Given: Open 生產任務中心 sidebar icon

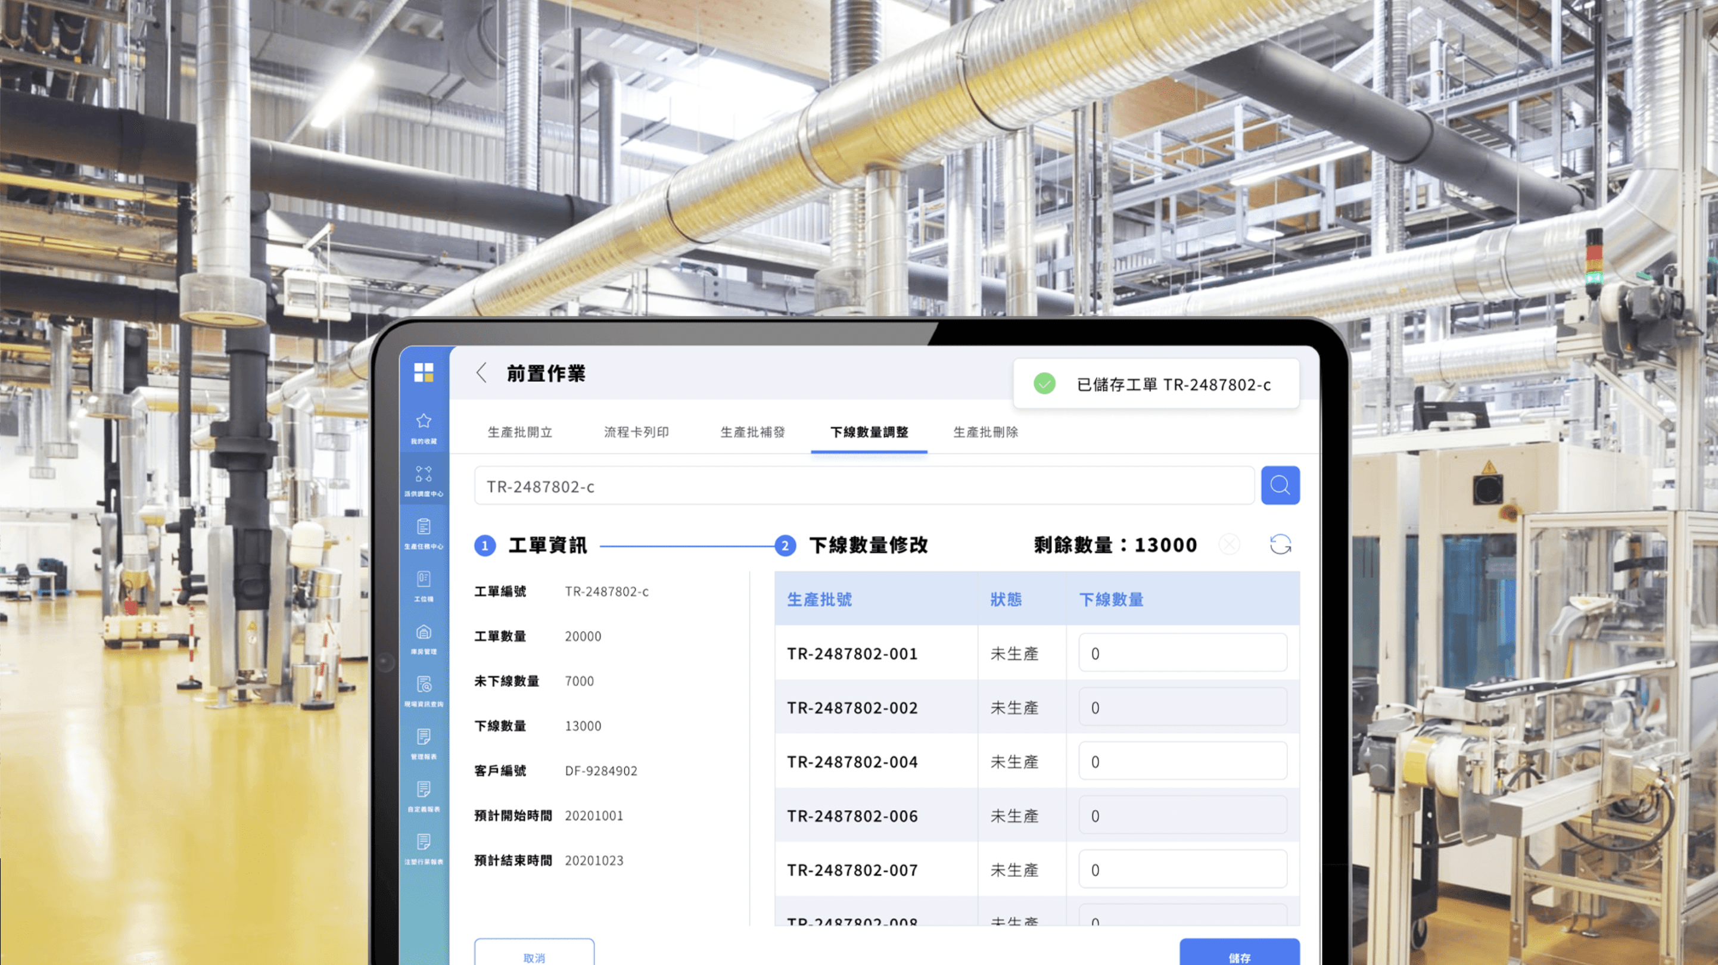Looking at the screenshot, I should [424, 527].
